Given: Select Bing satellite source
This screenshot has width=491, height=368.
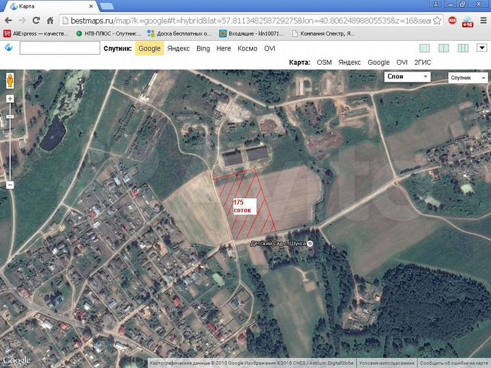Looking at the screenshot, I should (x=203, y=48).
